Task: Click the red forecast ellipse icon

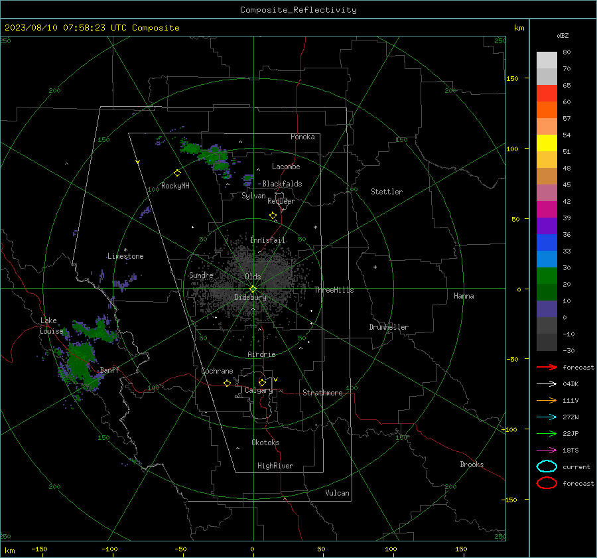Action: (x=547, y=483)
